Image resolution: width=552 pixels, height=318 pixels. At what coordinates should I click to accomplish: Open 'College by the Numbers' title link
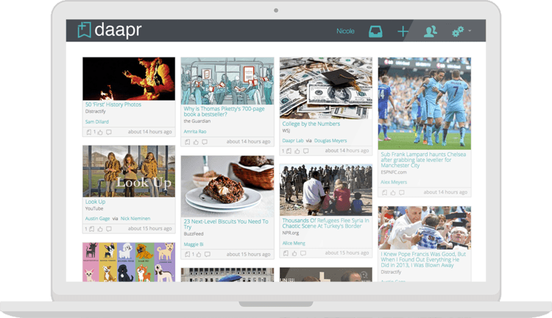(x=311, y=124)
